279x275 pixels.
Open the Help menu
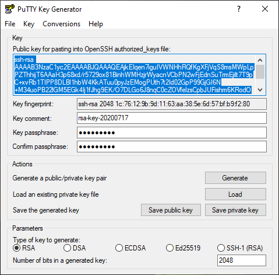pyautogui.click(x=96, y=24)
